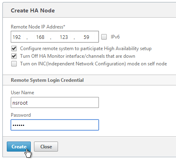This screenshot has width=176, height=162.
Task: Click the High Availability setup option label text
Action: click(86, 49)
